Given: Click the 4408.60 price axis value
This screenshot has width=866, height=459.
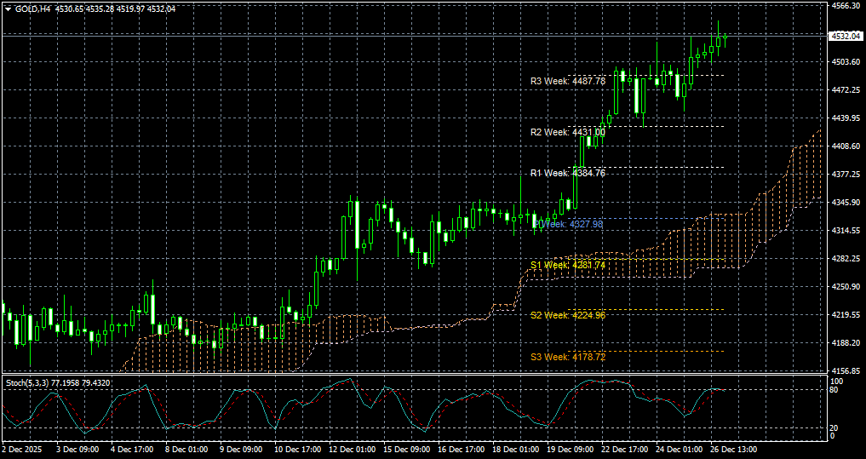Looking at the screenshot, I should [x=845, y=146].
